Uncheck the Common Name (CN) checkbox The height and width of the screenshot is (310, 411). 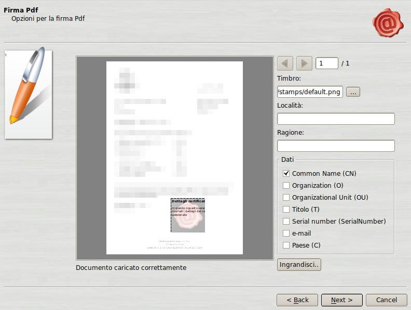286,174
